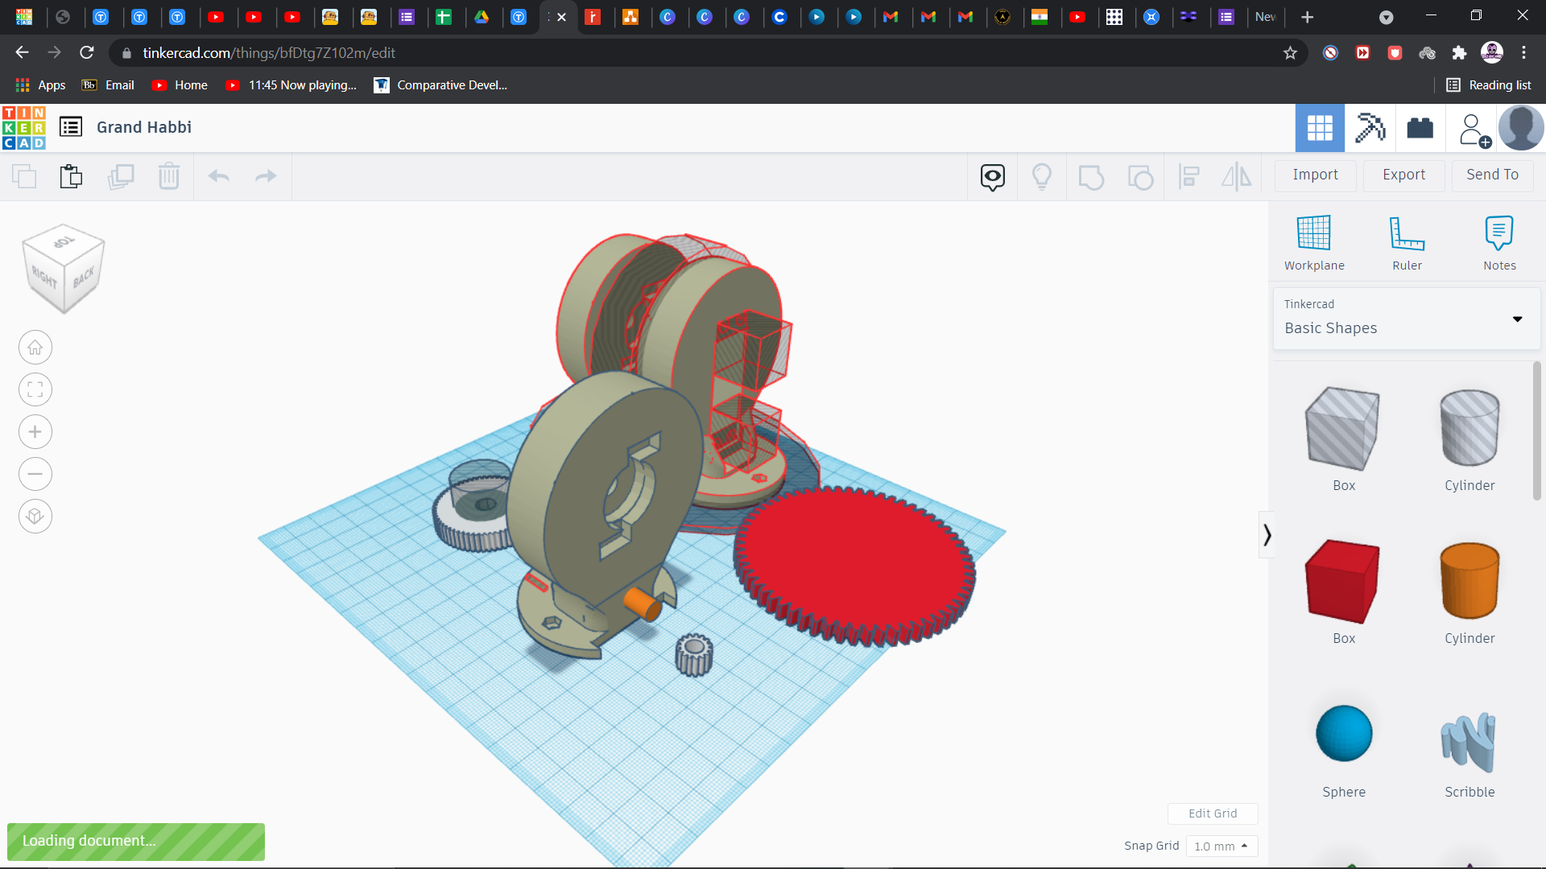Click the Zoom out button
The height and width of the screenshot is (869, 1546).
coord(35,474)
